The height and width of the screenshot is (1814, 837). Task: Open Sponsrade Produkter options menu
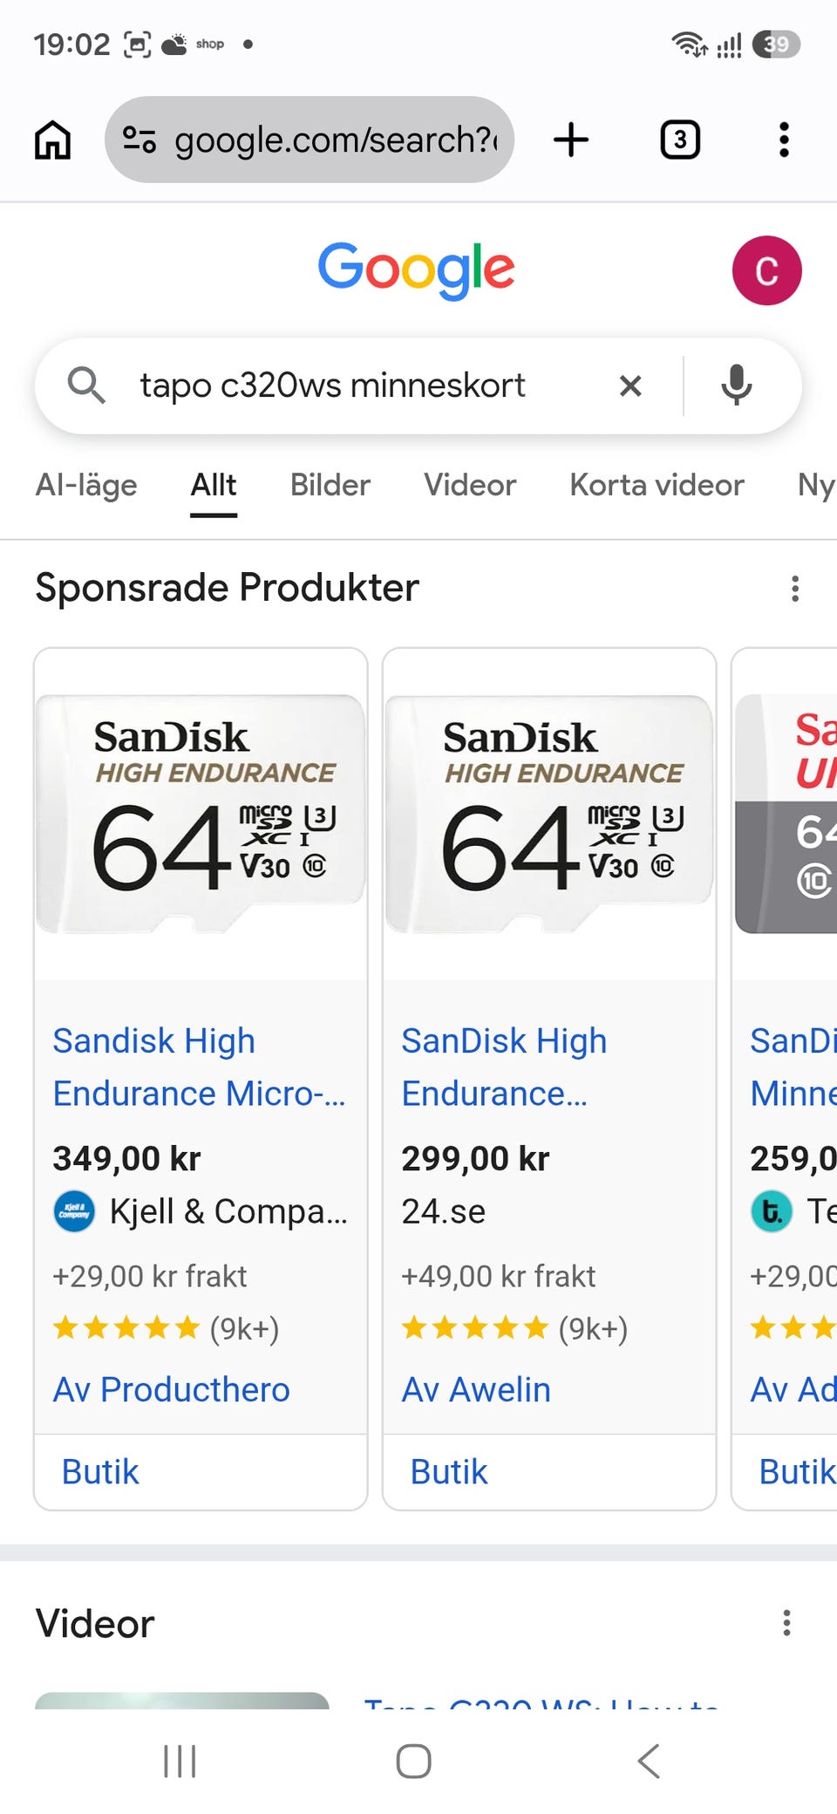pyautogui.click(x=794, y=589)
